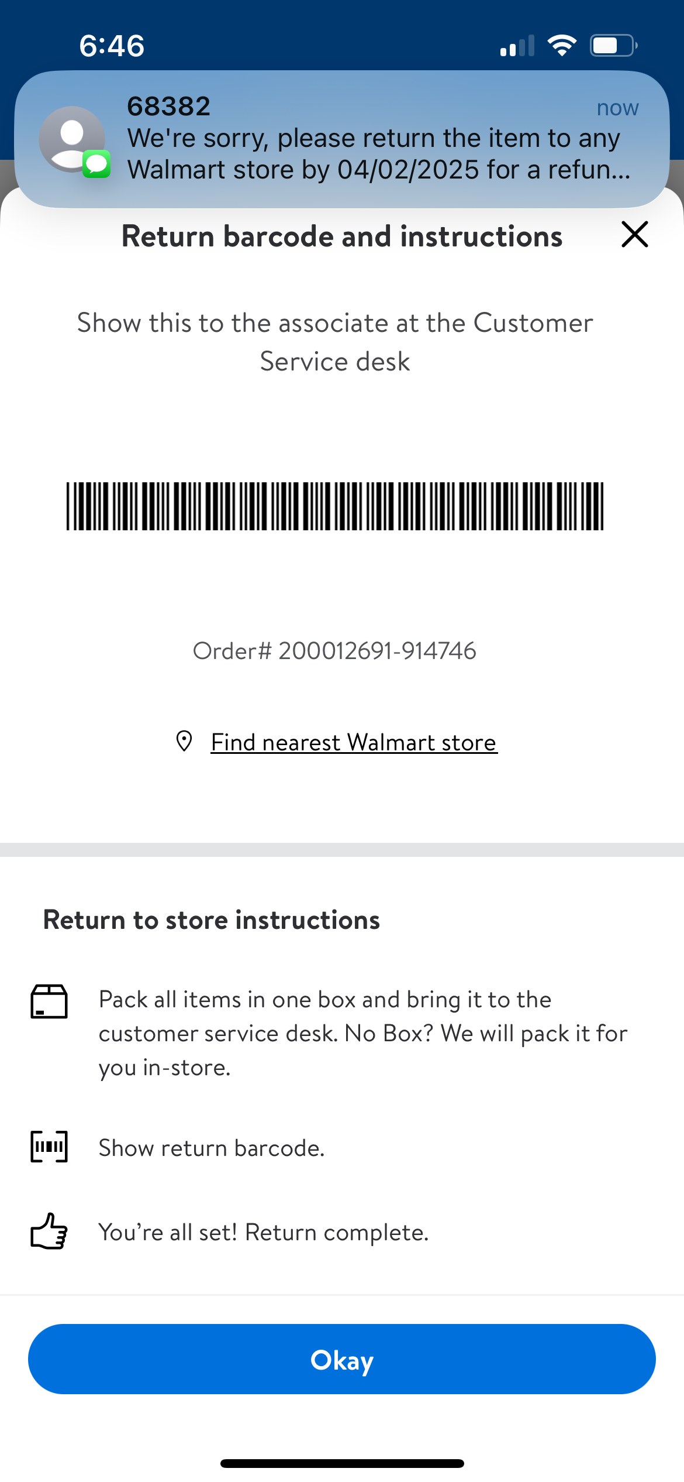
Task: Tap the sender avatar in the notification
Action: (71, 138)
